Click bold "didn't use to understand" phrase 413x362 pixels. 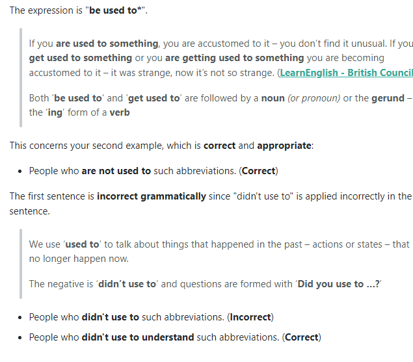(138, 337)
